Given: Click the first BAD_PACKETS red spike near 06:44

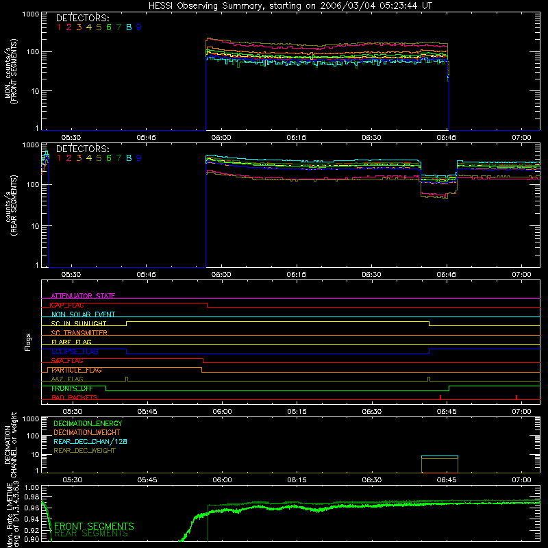Looking at the screenshot, I should click(x=440, y=397).
